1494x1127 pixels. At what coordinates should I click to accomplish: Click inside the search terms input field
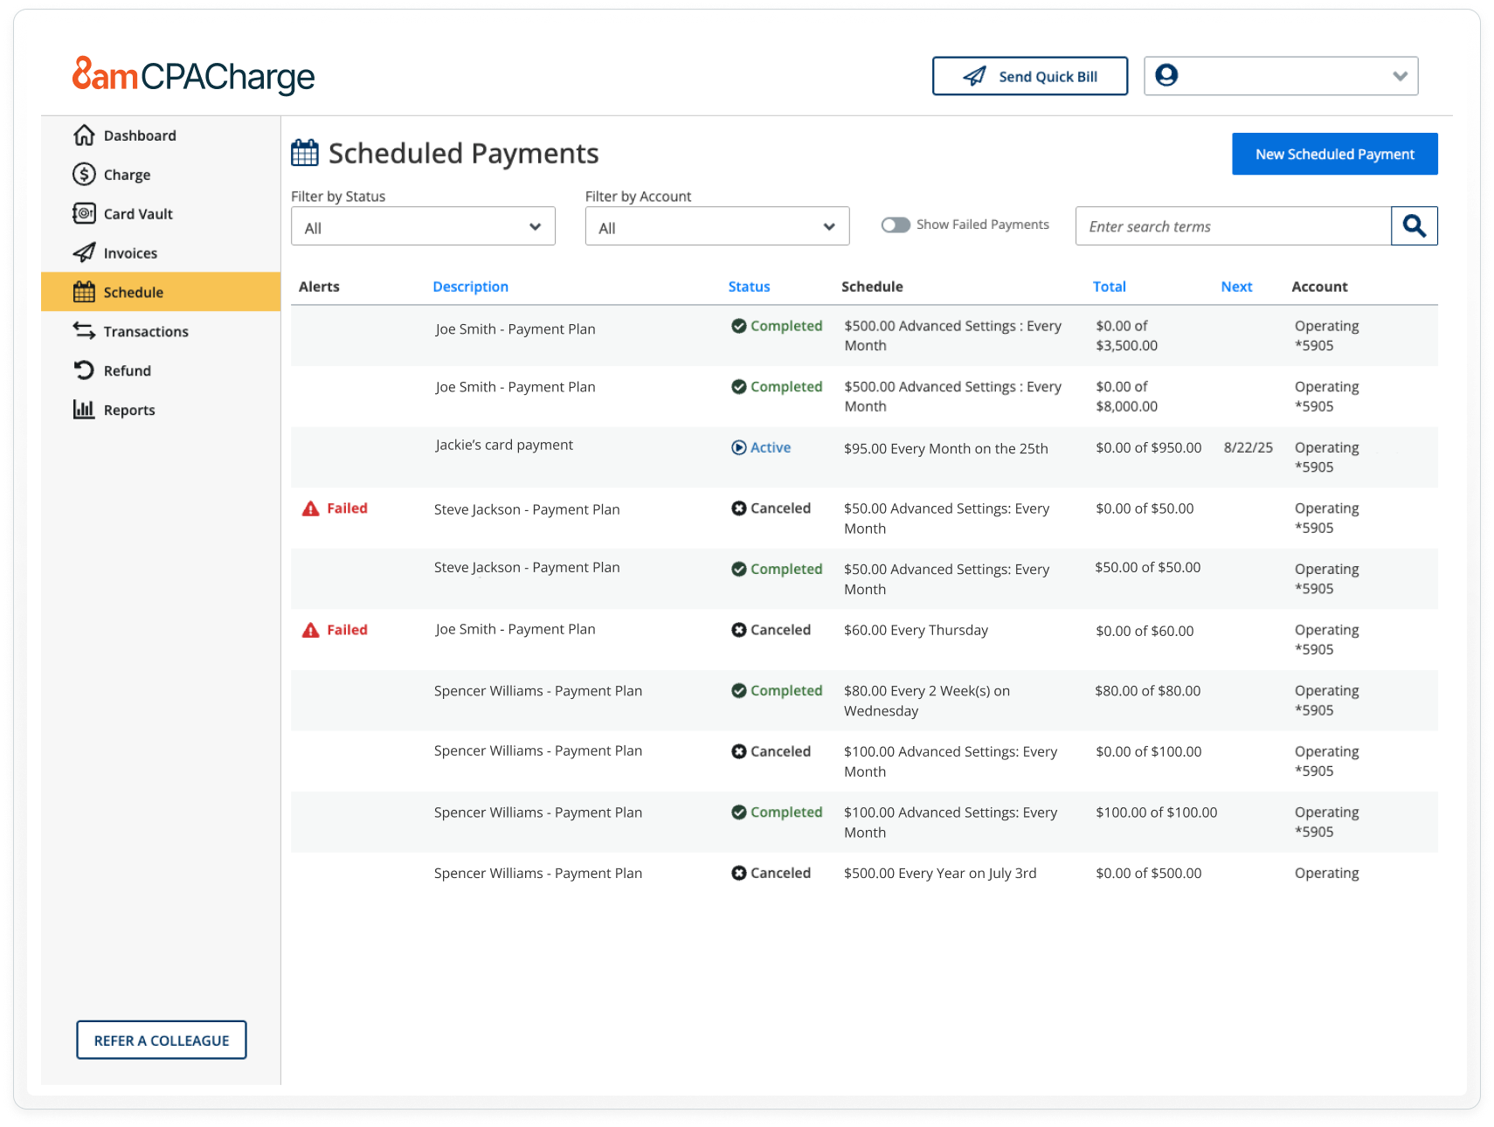(1223, 225)
